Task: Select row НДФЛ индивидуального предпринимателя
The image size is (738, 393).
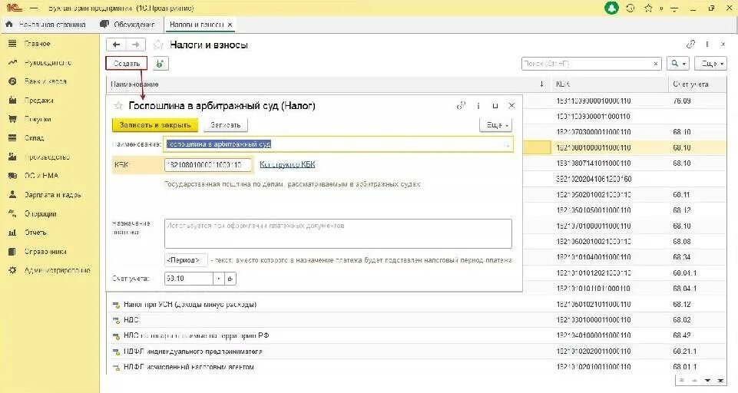Action: pyautogui.click(x=415, y=352)
